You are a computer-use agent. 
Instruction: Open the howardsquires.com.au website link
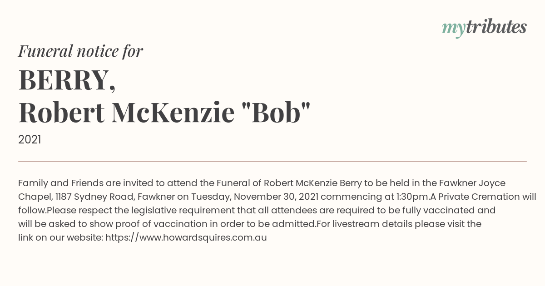click(186, 237)
